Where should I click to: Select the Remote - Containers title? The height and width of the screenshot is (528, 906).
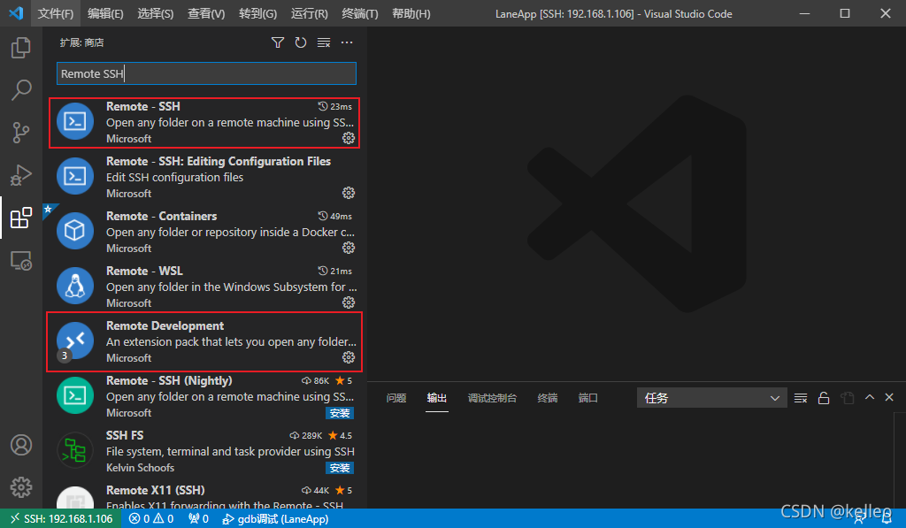pos(162,216)
